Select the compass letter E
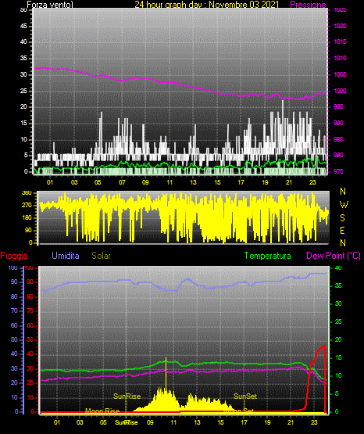Screen dimensions: 364x434 click(x=343, y=230)
